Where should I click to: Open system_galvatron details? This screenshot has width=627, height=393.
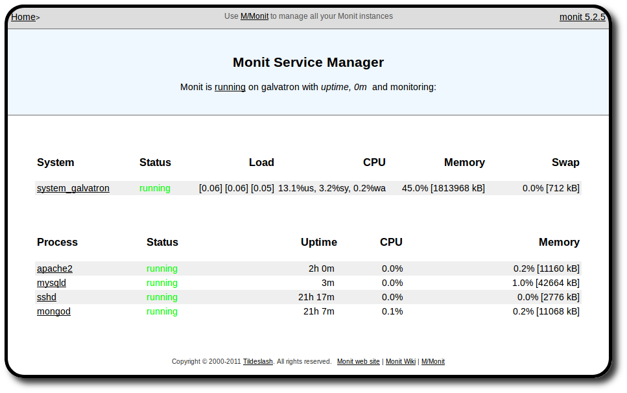[x=73, y=188]
